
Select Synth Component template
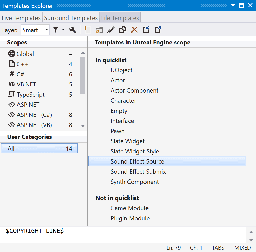[x=135, y=182]
